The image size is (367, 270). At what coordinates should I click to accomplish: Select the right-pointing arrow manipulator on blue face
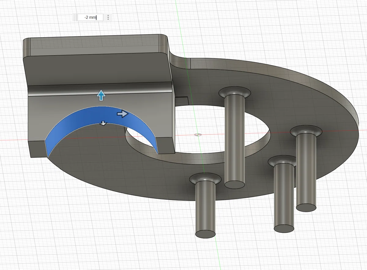click(123, 114)
